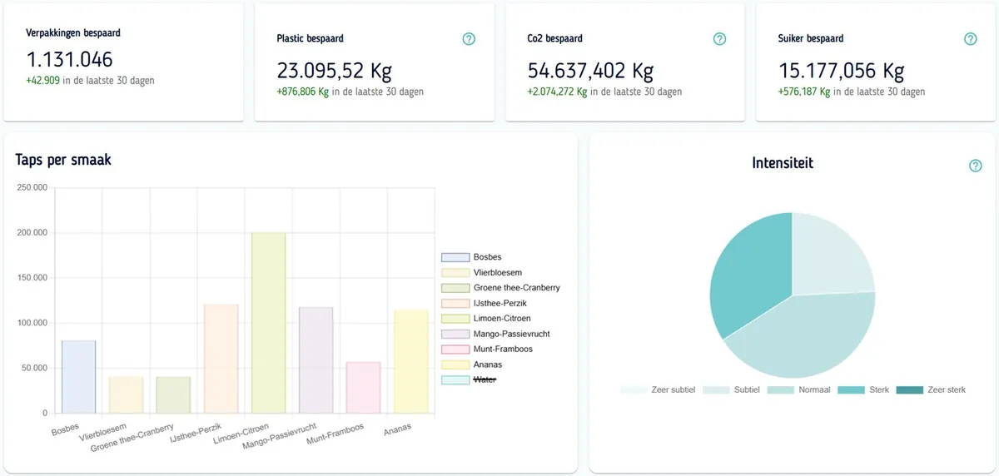Click the tall Limoen-Citroen bar
This screenshot has width=999, height=476.
[269, 323]
